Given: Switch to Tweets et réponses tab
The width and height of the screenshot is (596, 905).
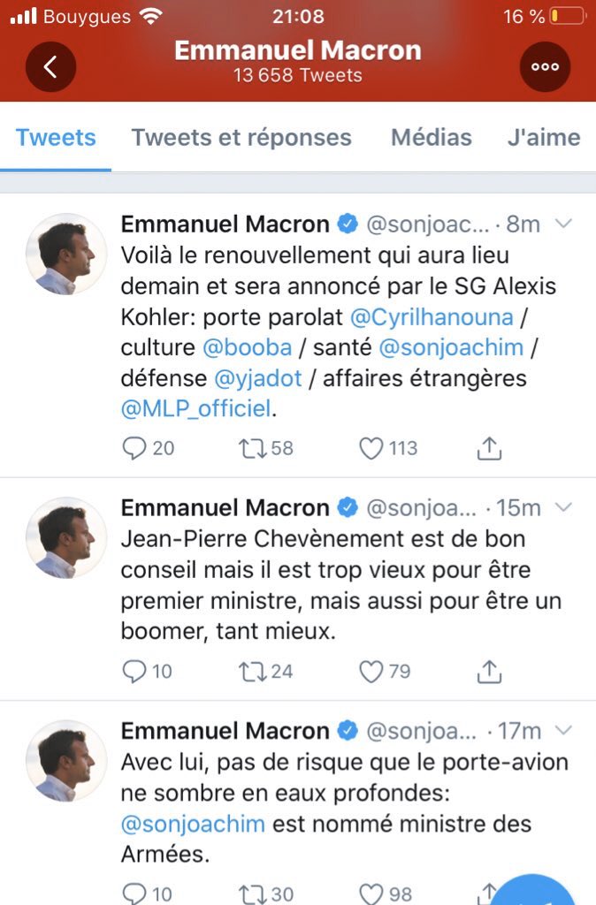Looking at the screenshot, I should click(x=241, y=138).
